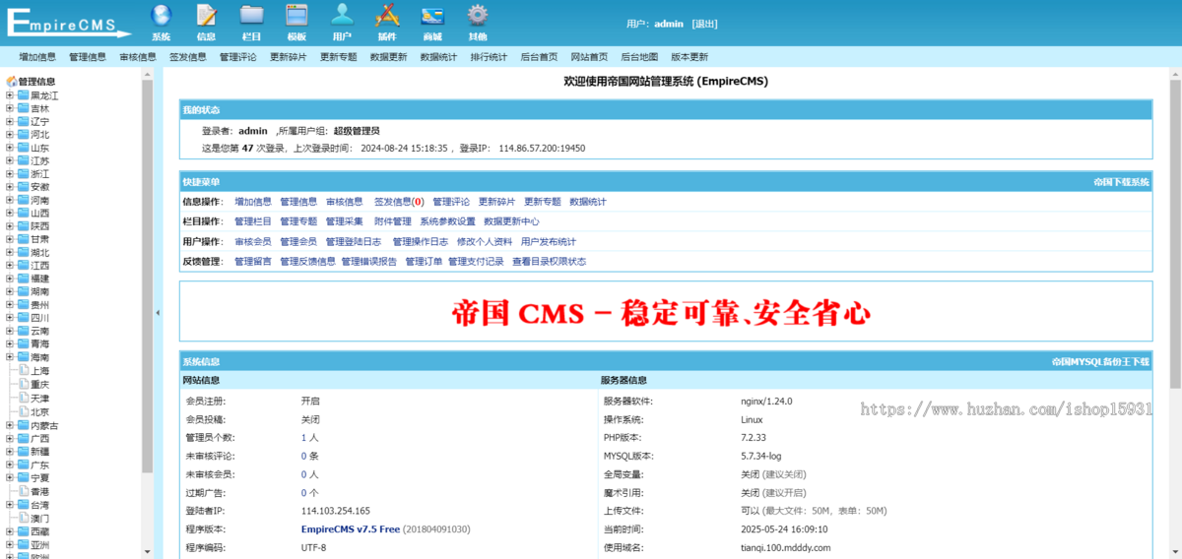Click the folder icon beside 浙江
1182x559 pixels.
pyautogui.click(x=23, y=173)
